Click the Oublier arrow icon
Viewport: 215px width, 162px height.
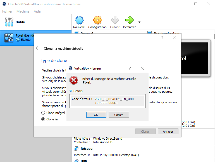[x=115, y=20]
